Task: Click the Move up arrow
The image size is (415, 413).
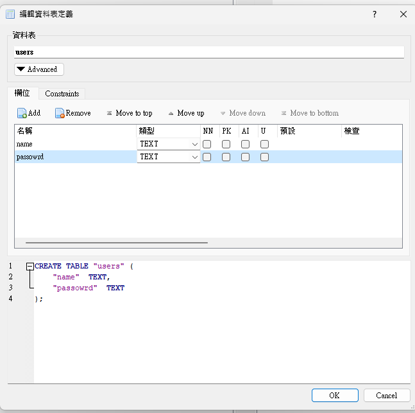Action: click(171, 114)
